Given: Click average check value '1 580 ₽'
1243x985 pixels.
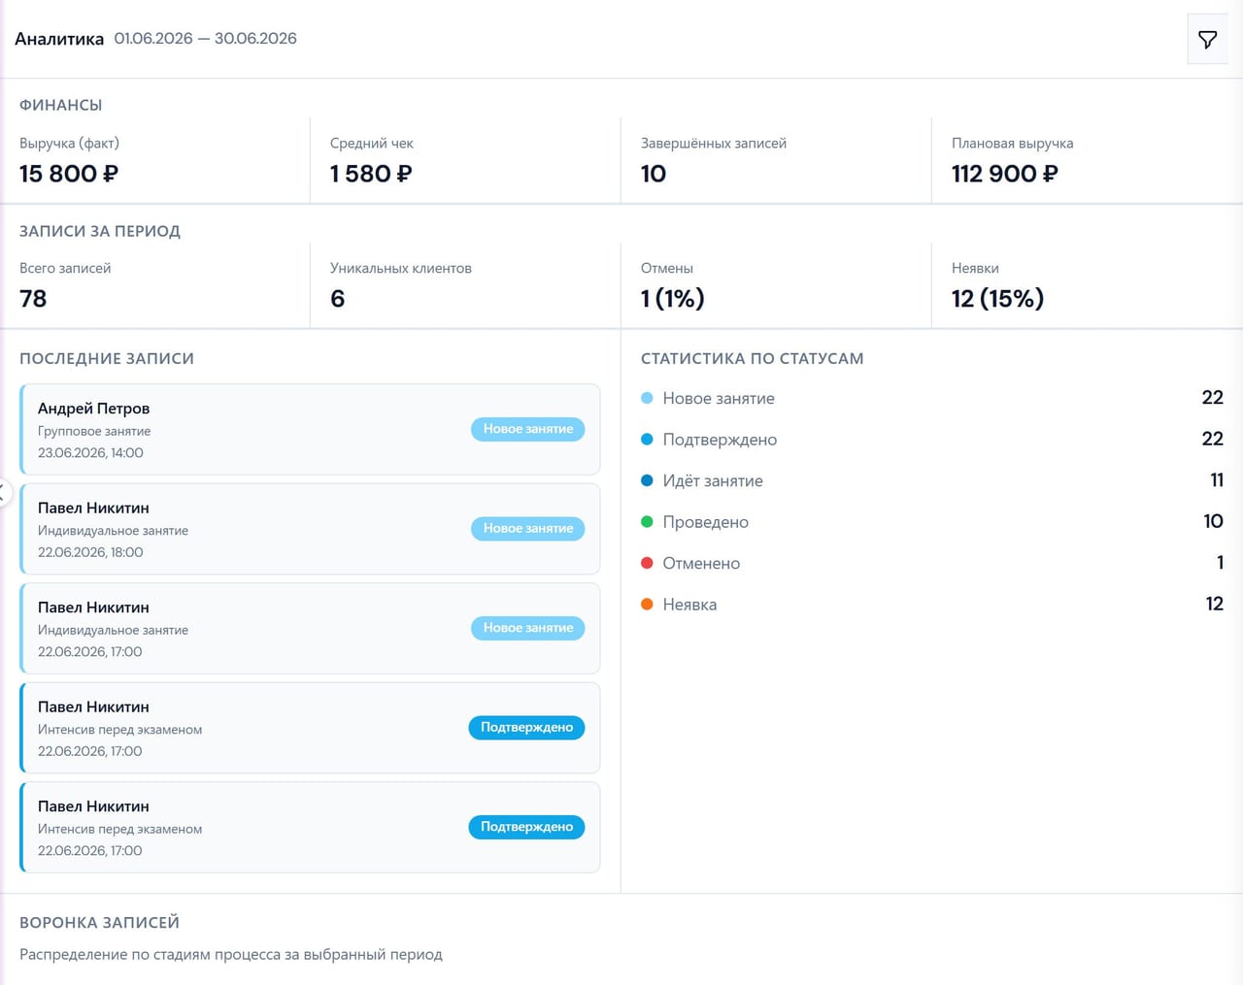Looking at the screenshot, I should click(371, 174).
